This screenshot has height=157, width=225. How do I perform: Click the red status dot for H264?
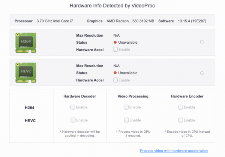pos(115,42)
